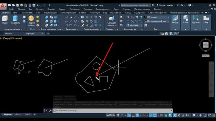Expand the Моделирование panel
Viewport: 216px width, 121px height.
point(13,29)
